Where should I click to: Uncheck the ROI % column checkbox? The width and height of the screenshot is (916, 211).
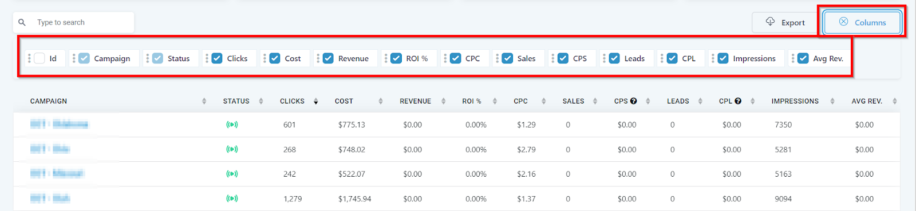[x=396, y=58]
